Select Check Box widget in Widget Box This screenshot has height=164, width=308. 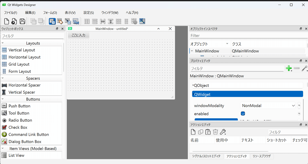(18, 127)
